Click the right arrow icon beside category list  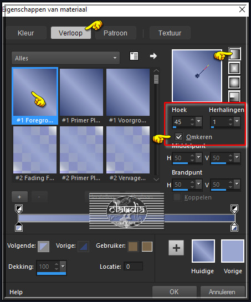153,56
